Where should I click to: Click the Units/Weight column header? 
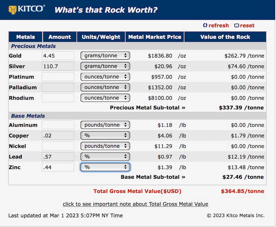click(x=101, y=37)
